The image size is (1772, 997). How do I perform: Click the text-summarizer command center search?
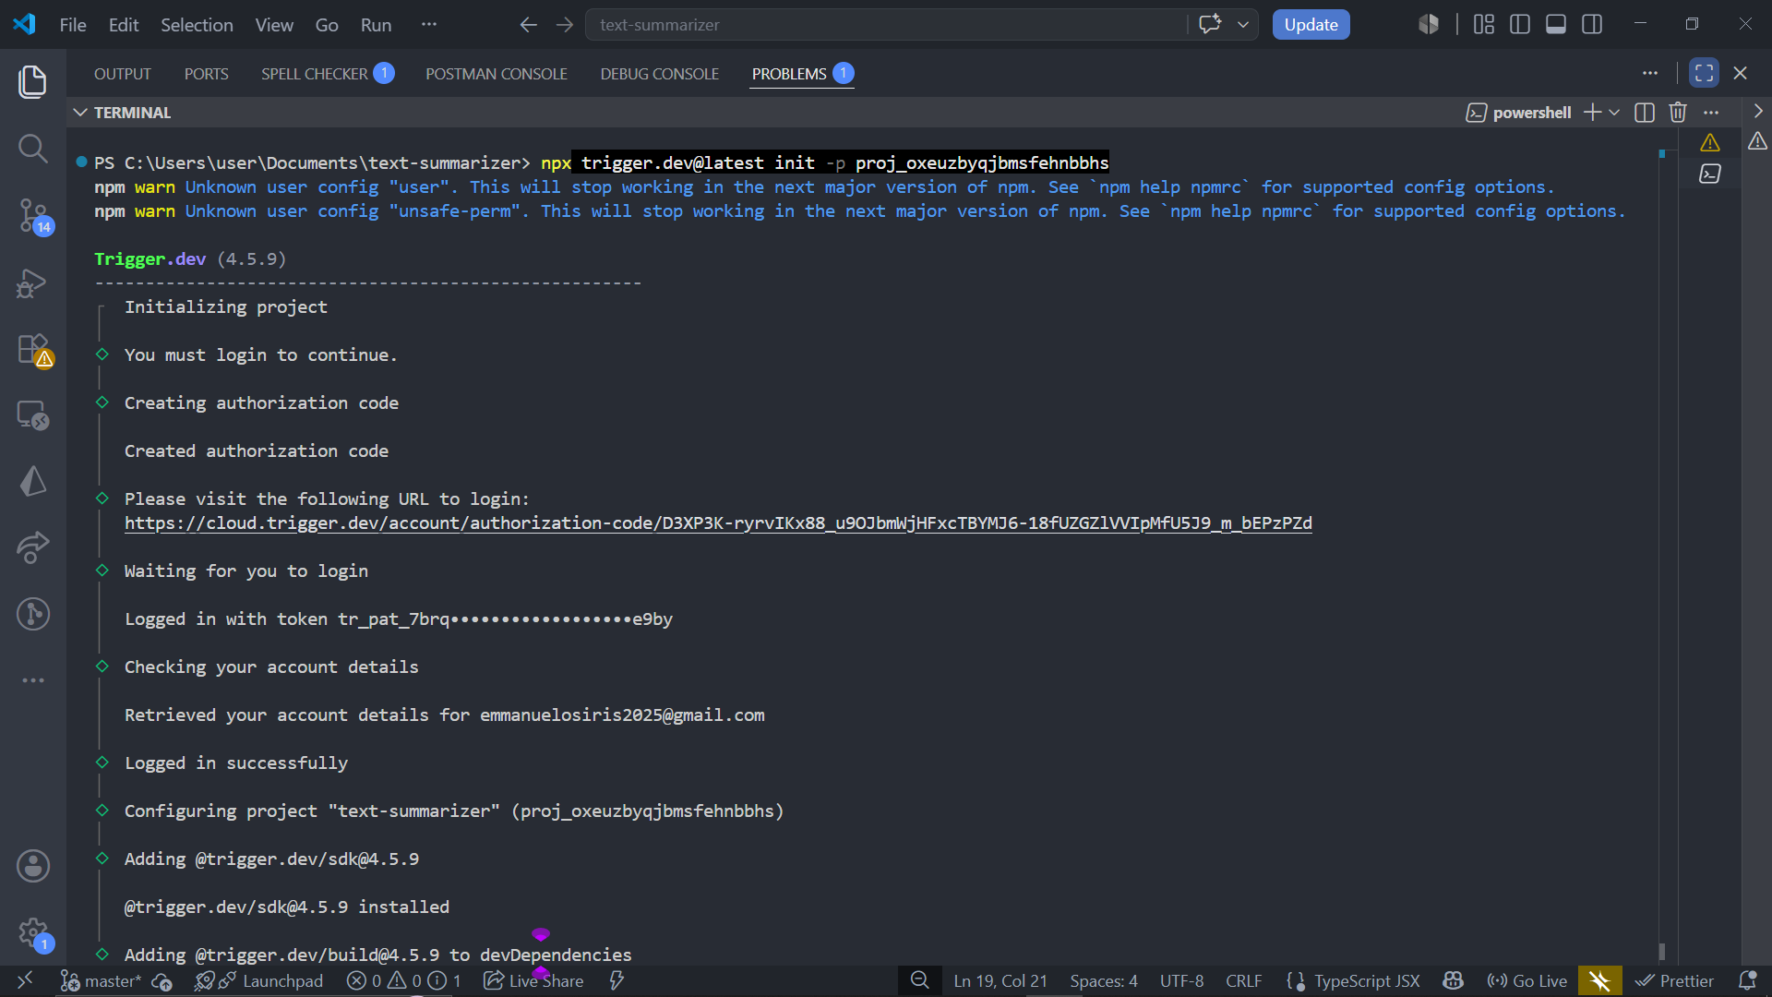tap(886, 25)
